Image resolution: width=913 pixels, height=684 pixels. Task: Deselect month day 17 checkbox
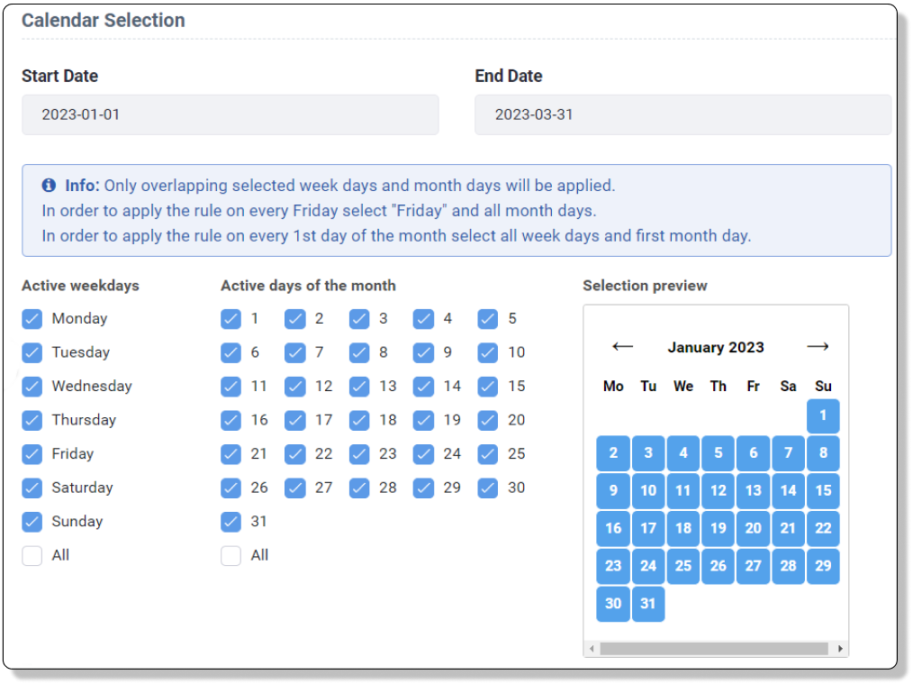295,420
